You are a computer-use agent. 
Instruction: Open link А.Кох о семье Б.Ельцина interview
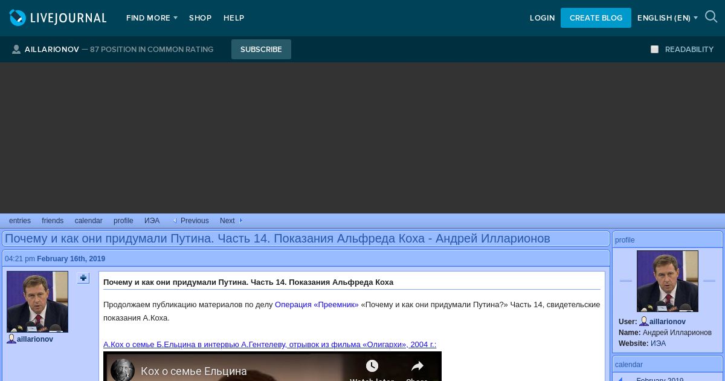click(269, 345)
